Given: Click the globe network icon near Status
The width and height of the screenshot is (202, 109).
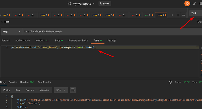Looking at the screenshot, I should coord(170,82).
